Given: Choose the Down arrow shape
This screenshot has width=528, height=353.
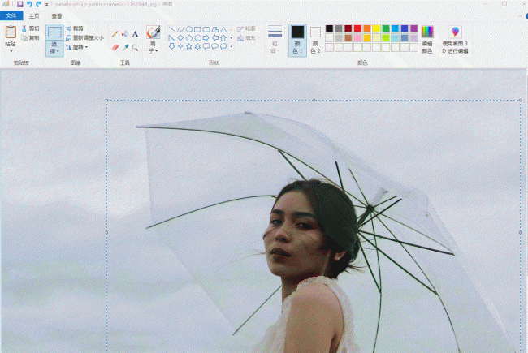Looking at the screenshot, I should click(171, 46).
